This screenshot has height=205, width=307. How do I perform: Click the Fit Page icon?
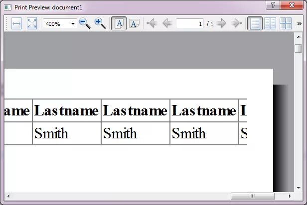(x=32, y=24)
